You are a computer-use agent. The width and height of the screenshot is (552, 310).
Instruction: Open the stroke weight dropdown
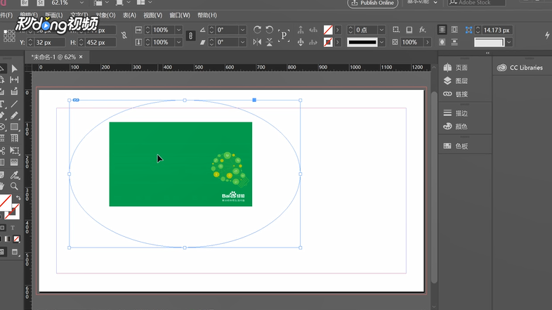pyautogui.click(x=381, y=30)
